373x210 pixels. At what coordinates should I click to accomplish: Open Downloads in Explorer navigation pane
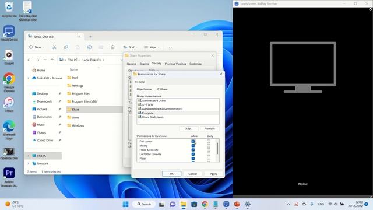[44, 101]
